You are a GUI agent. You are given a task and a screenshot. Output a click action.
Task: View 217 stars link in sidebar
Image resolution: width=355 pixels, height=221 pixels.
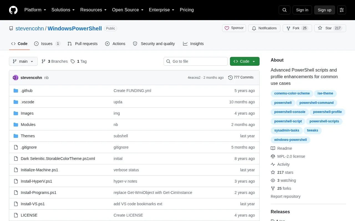point(282,172)
